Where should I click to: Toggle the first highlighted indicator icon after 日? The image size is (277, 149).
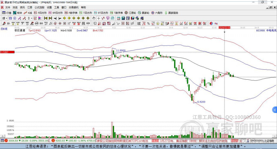click(x=11, y=18)
